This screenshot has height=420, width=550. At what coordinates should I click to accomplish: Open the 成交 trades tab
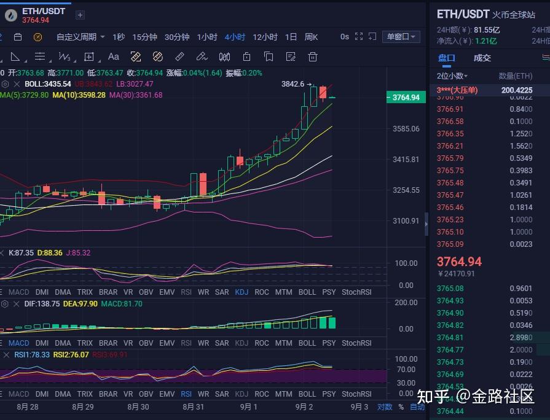(x=482, y=58)
